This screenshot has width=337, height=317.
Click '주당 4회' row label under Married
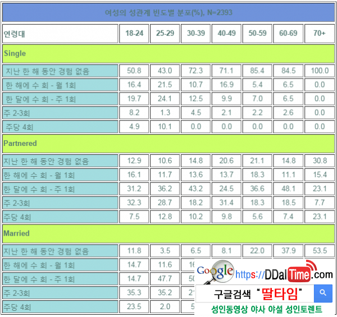pos(60,306)
